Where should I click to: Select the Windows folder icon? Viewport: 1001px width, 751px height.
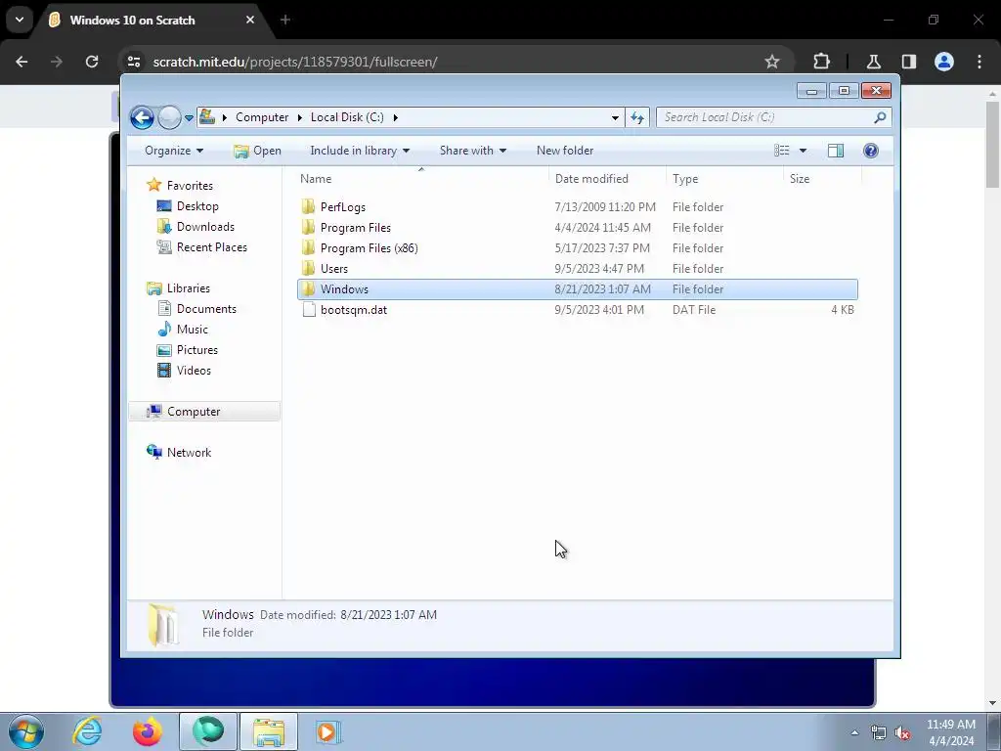308,288
